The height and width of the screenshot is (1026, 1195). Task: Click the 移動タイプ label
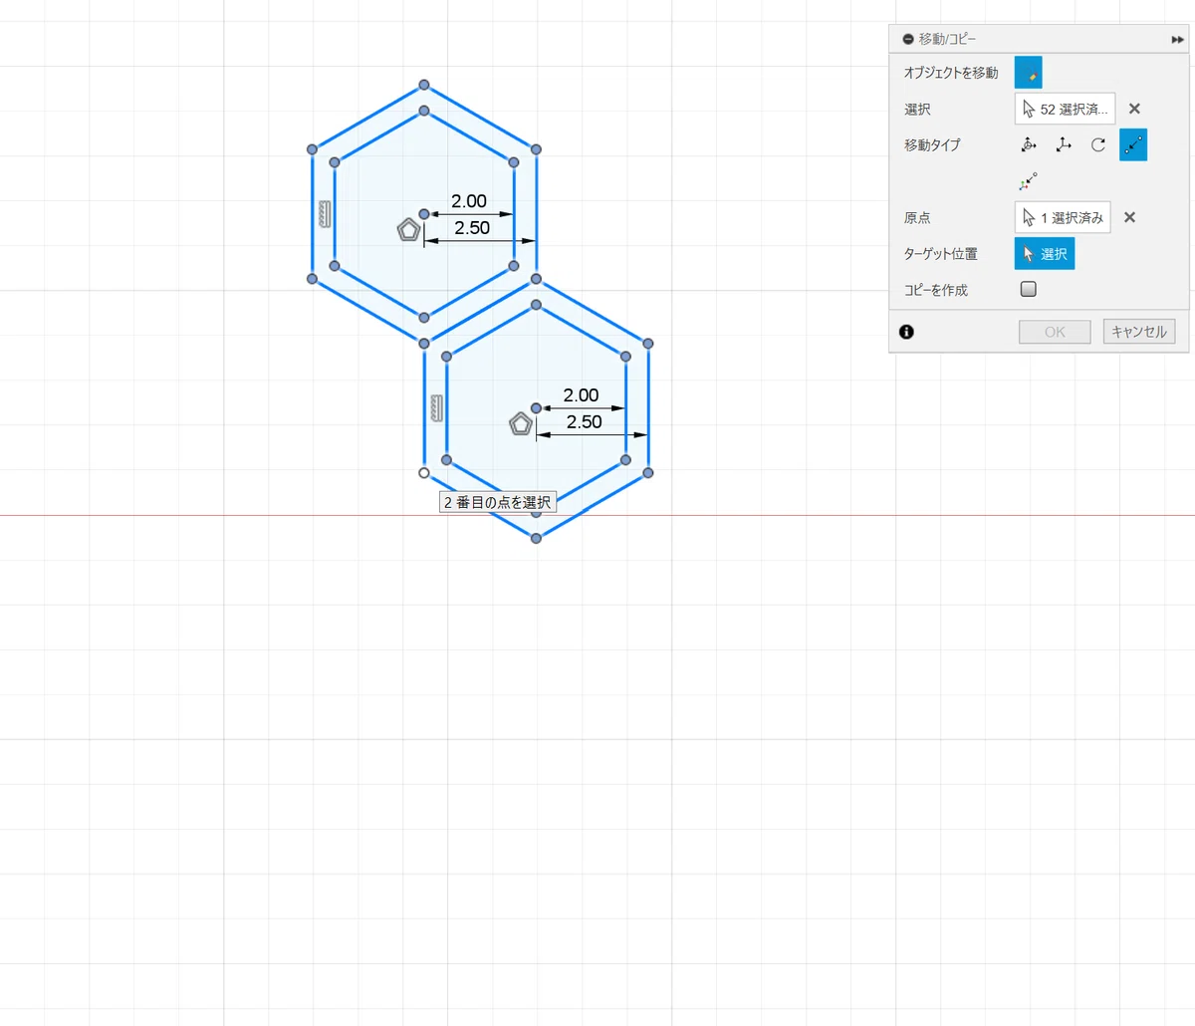click(932, 145)
